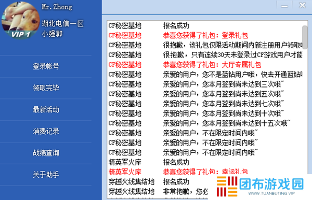Select the row 签到尚未达到五次
Viewport: 312px width, 200px height.
[205, 94]
